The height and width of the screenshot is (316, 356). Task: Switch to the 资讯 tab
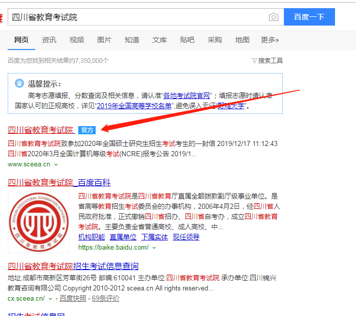(49, 40)
